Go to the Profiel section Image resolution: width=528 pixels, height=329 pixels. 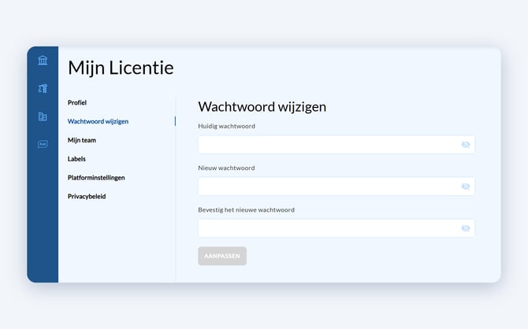pyautogui.click(x=77, y=102)
